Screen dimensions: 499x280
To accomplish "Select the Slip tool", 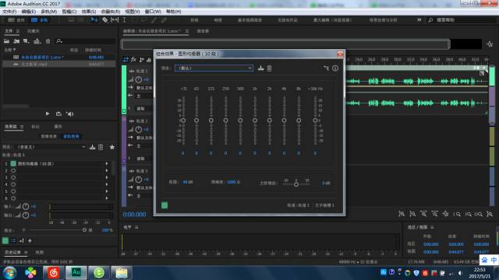I will [x=115, y=20].
